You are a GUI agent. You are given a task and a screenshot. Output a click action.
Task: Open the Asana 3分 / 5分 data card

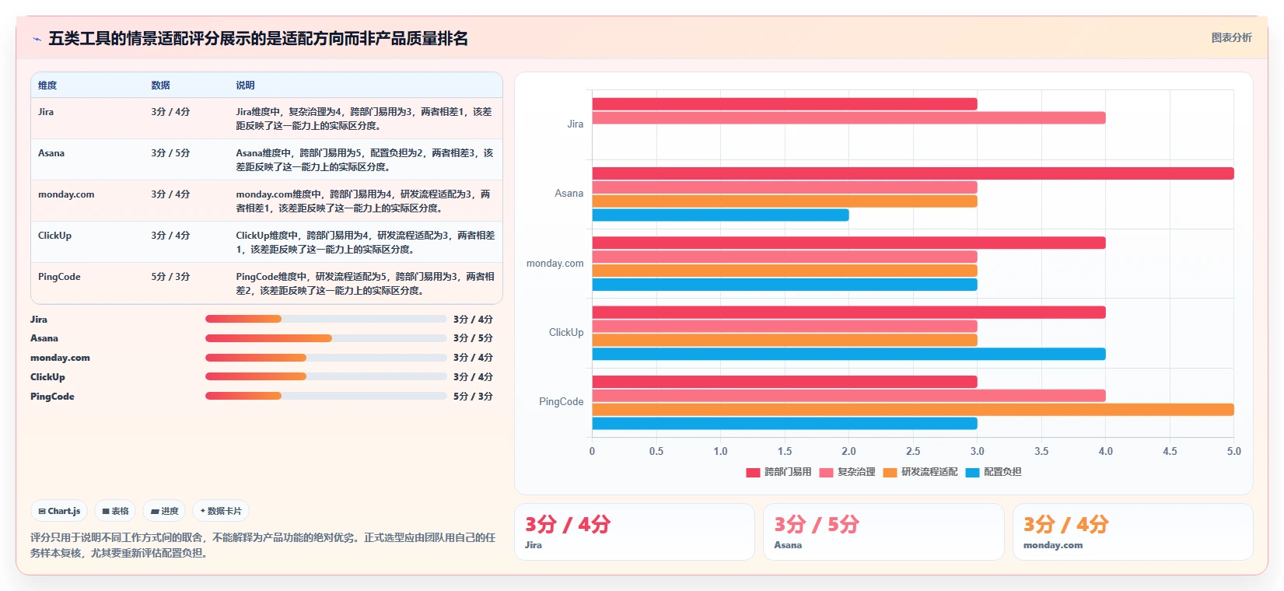pyautogui.click(x=883, y=532)
